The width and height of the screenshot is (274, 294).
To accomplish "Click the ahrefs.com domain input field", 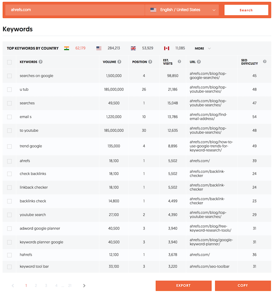I will click(75, 10).
